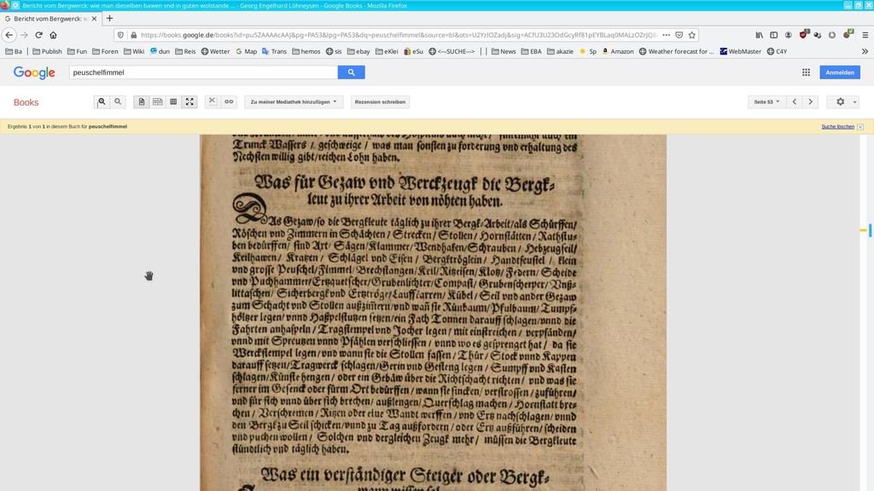Viewport: 874px width, 491px height.
Task: Bookmark this page with the star
Action: [691, 35]
